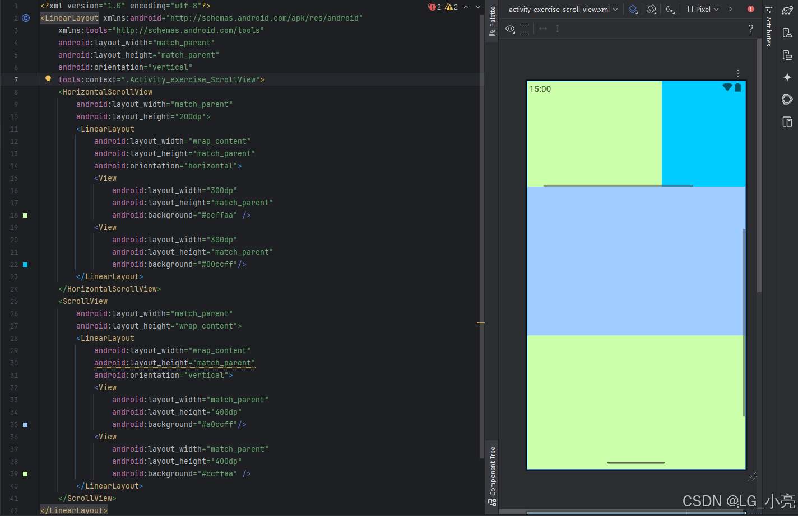Select the light blue 400dp view in preview
The image size is (798, 516).
click(x=636, y=261)
